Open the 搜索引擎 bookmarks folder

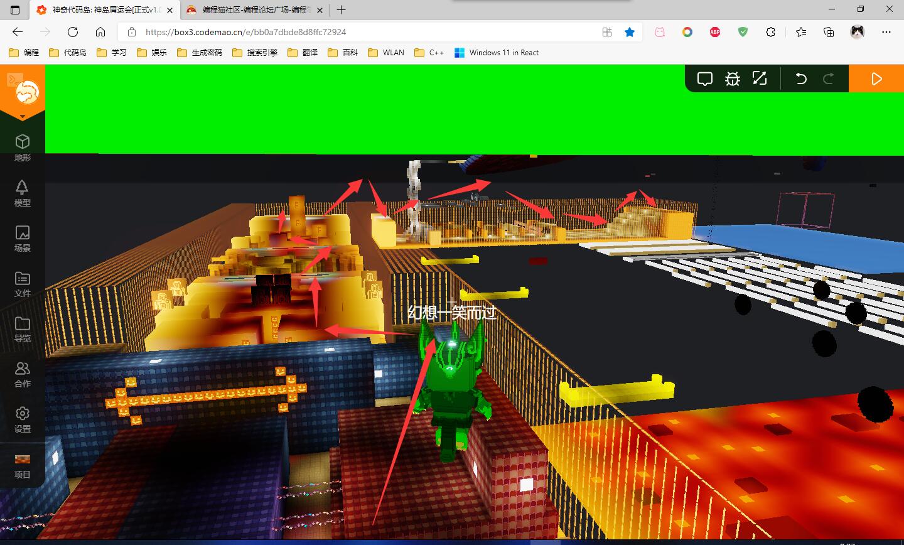tap(255, 53)
